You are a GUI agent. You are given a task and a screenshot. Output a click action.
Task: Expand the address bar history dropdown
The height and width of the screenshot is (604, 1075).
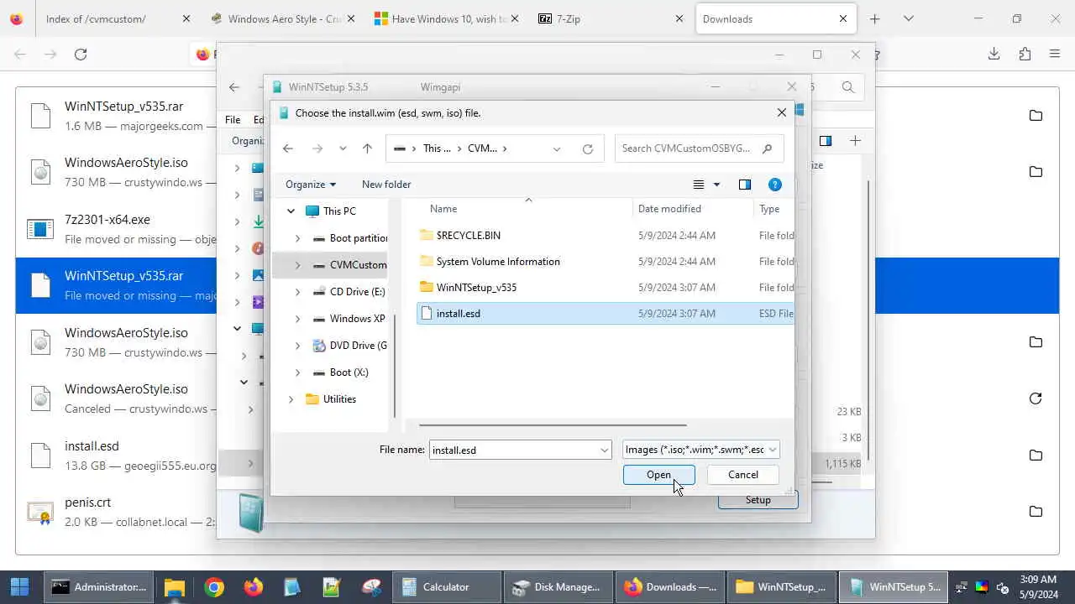point(557,148)
